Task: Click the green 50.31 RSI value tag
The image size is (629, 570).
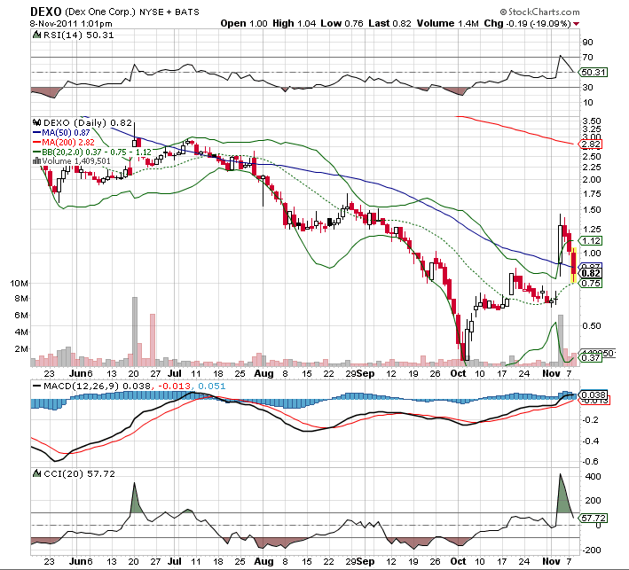Action: (x=594, y=72)
